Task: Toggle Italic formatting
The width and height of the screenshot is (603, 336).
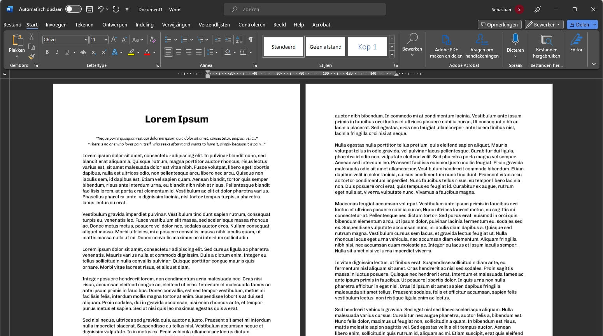Action: point(57,52)
